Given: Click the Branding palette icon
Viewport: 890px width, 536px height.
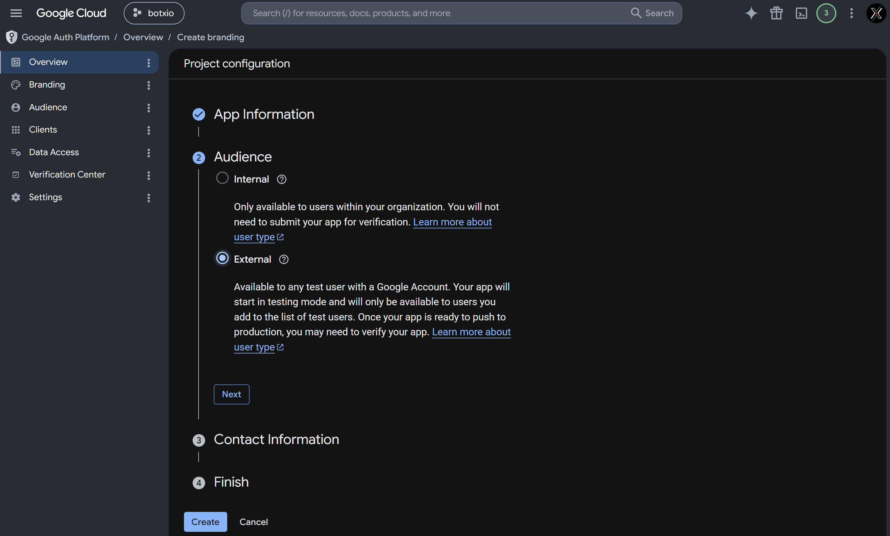Looking at the screenshot, I should coord(16,85).
